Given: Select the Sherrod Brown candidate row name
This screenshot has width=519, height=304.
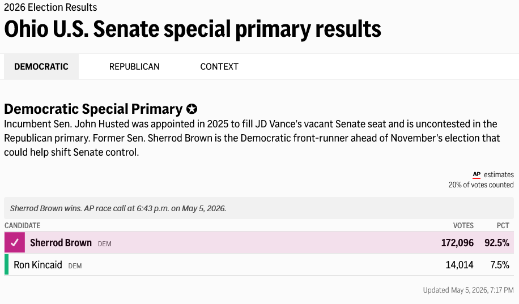Looking at the screenshot, I should click(61, 243).
